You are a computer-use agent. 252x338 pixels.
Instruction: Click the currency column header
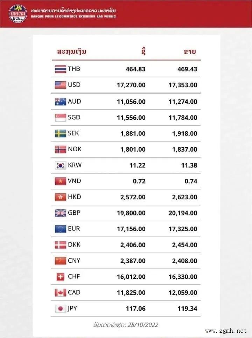[72, 52]
